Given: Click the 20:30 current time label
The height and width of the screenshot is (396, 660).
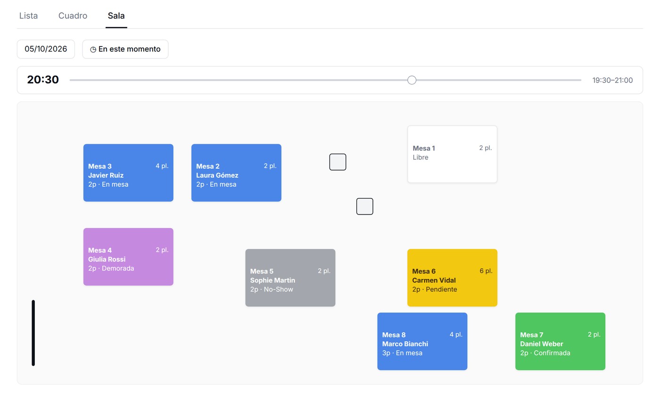Looking at the screenshot, I should (43, 80).
